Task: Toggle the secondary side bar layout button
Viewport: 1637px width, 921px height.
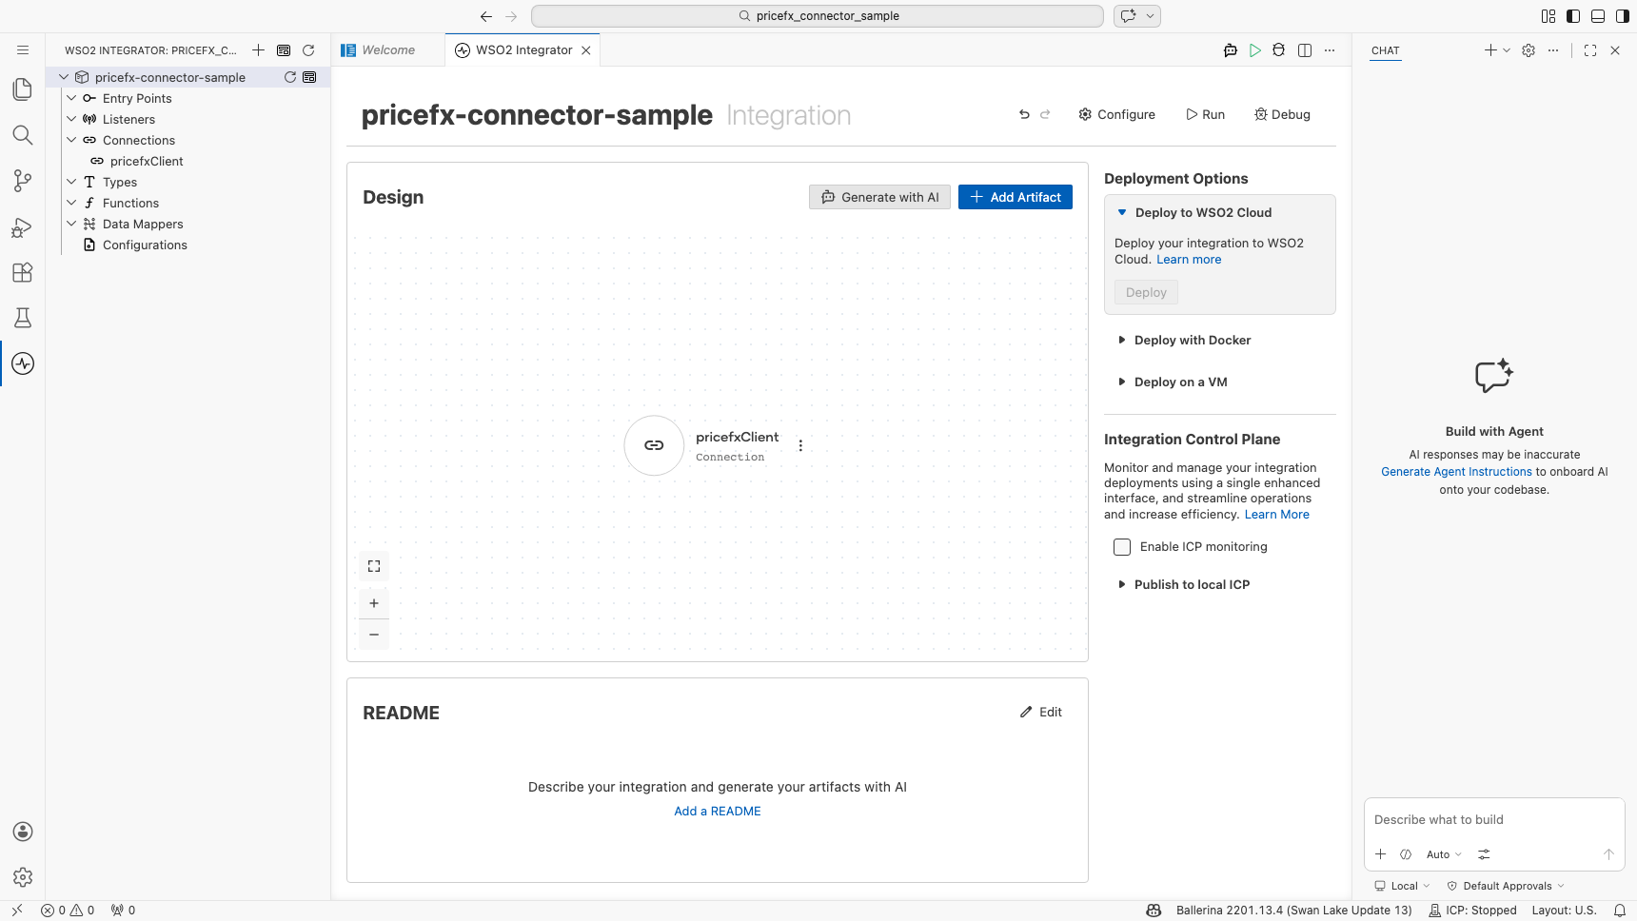Action: pos(1623,16)
